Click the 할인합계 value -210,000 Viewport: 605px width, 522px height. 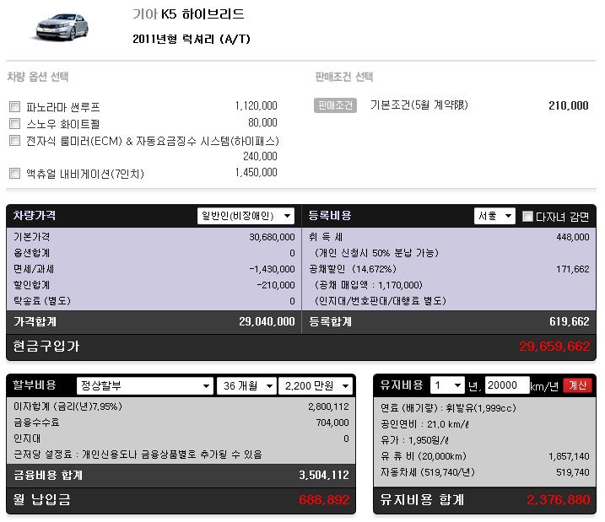pyautogui.click(x=275, y=285)
